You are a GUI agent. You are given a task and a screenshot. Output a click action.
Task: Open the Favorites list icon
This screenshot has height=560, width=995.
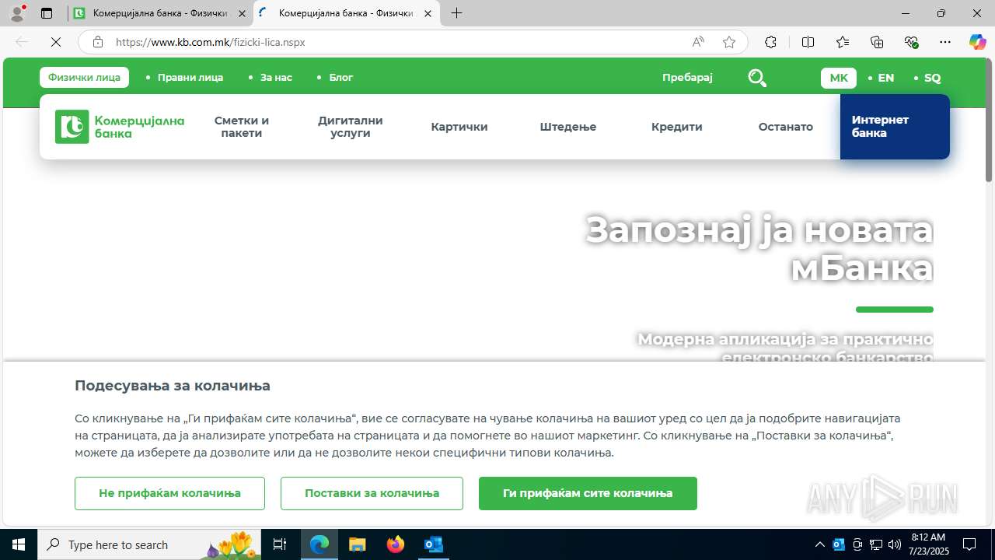pyautogui.click(x=843, y=42)
